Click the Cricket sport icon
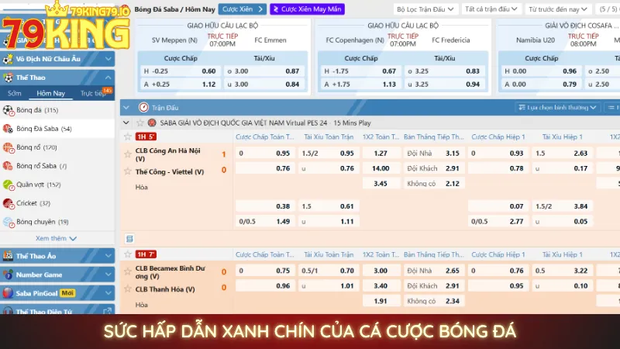This screenshot has height=349, width=620. 9,203
